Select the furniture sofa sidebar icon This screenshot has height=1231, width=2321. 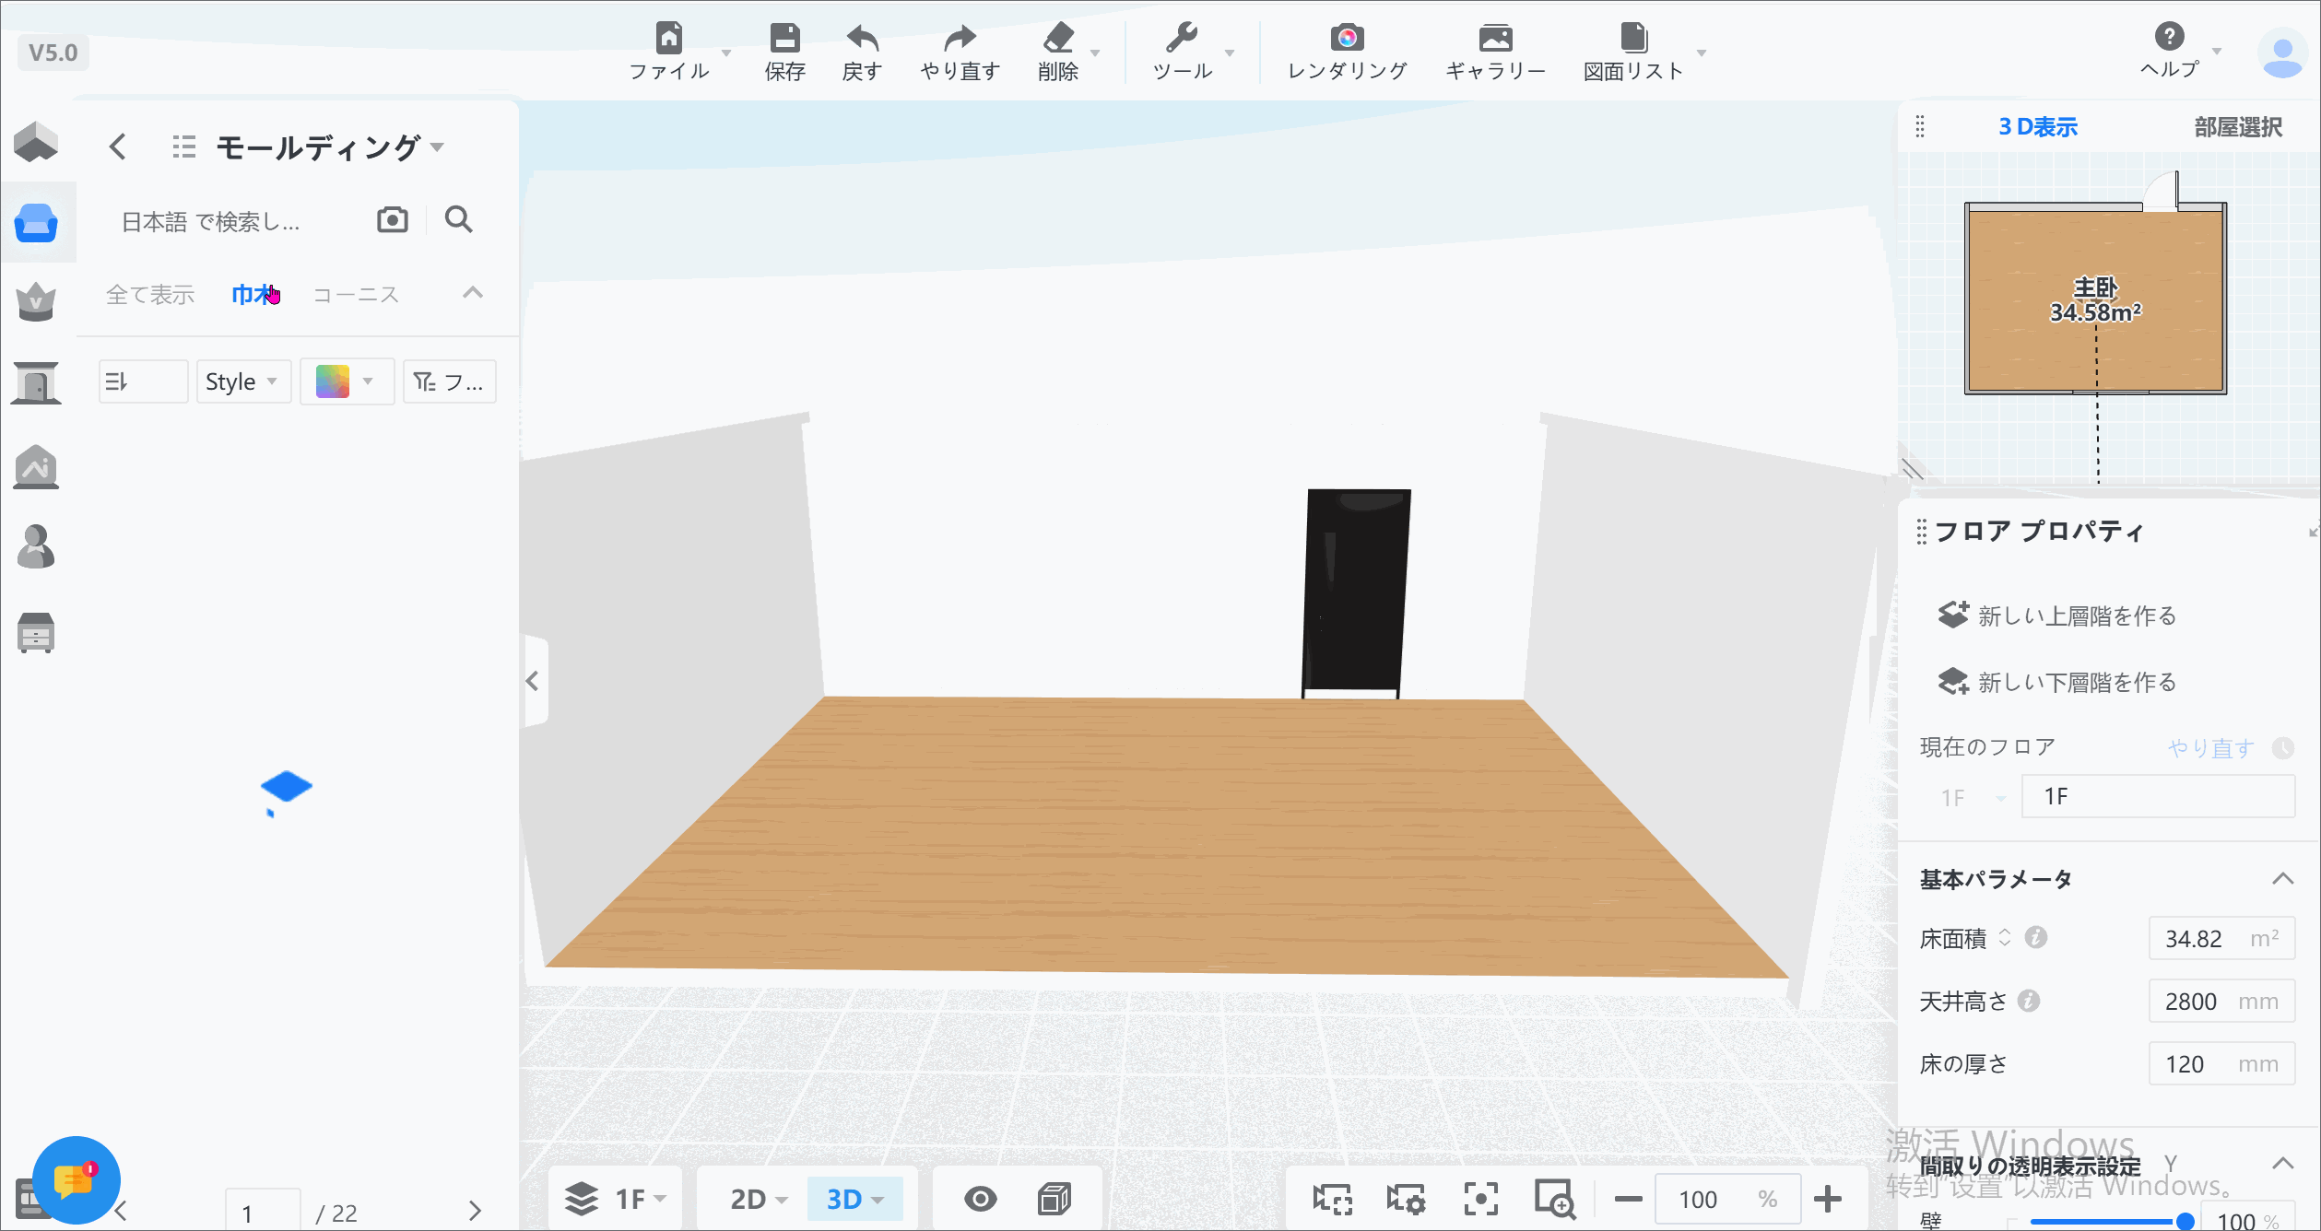[x=37, y=223]
